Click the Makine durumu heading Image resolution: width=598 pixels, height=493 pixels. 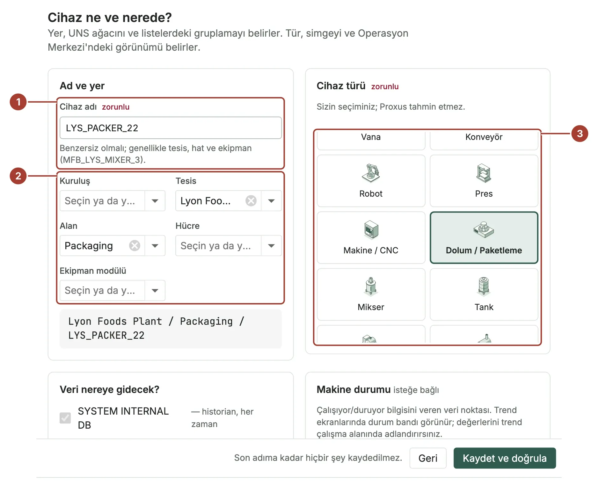pos(354,389)
